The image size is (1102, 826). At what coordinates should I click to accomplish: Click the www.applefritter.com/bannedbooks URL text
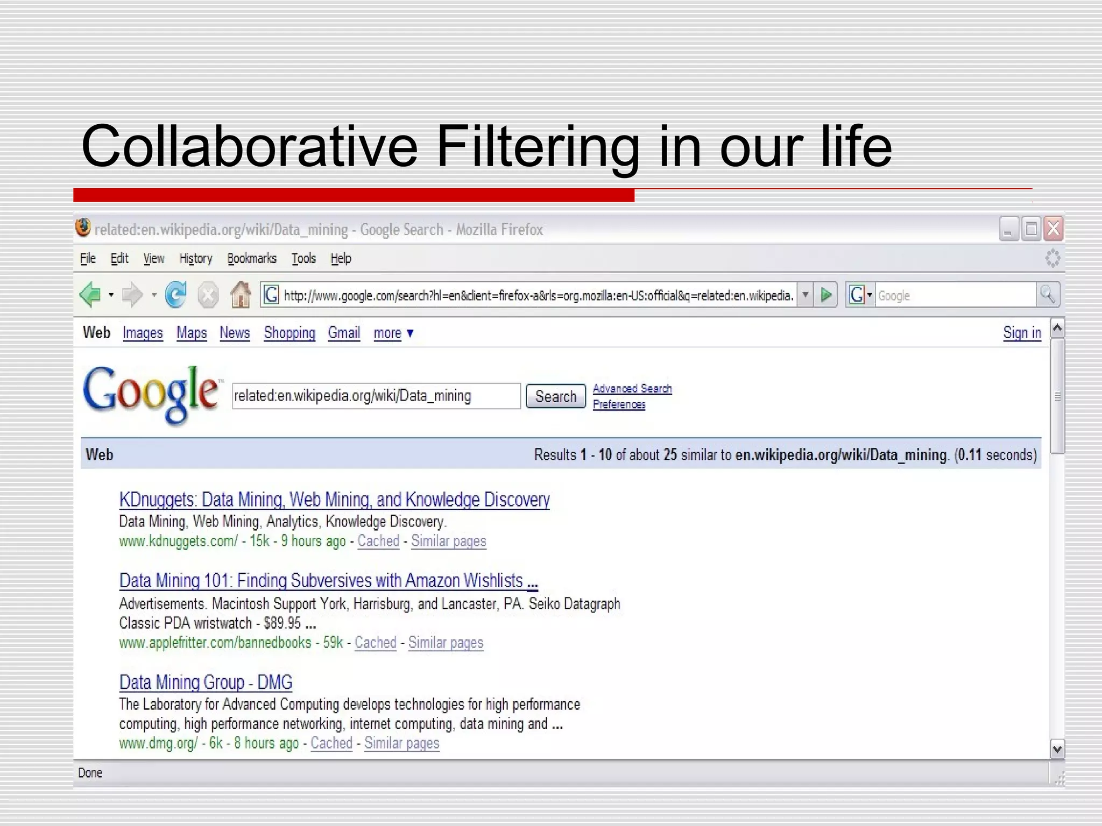click(215, 643)
